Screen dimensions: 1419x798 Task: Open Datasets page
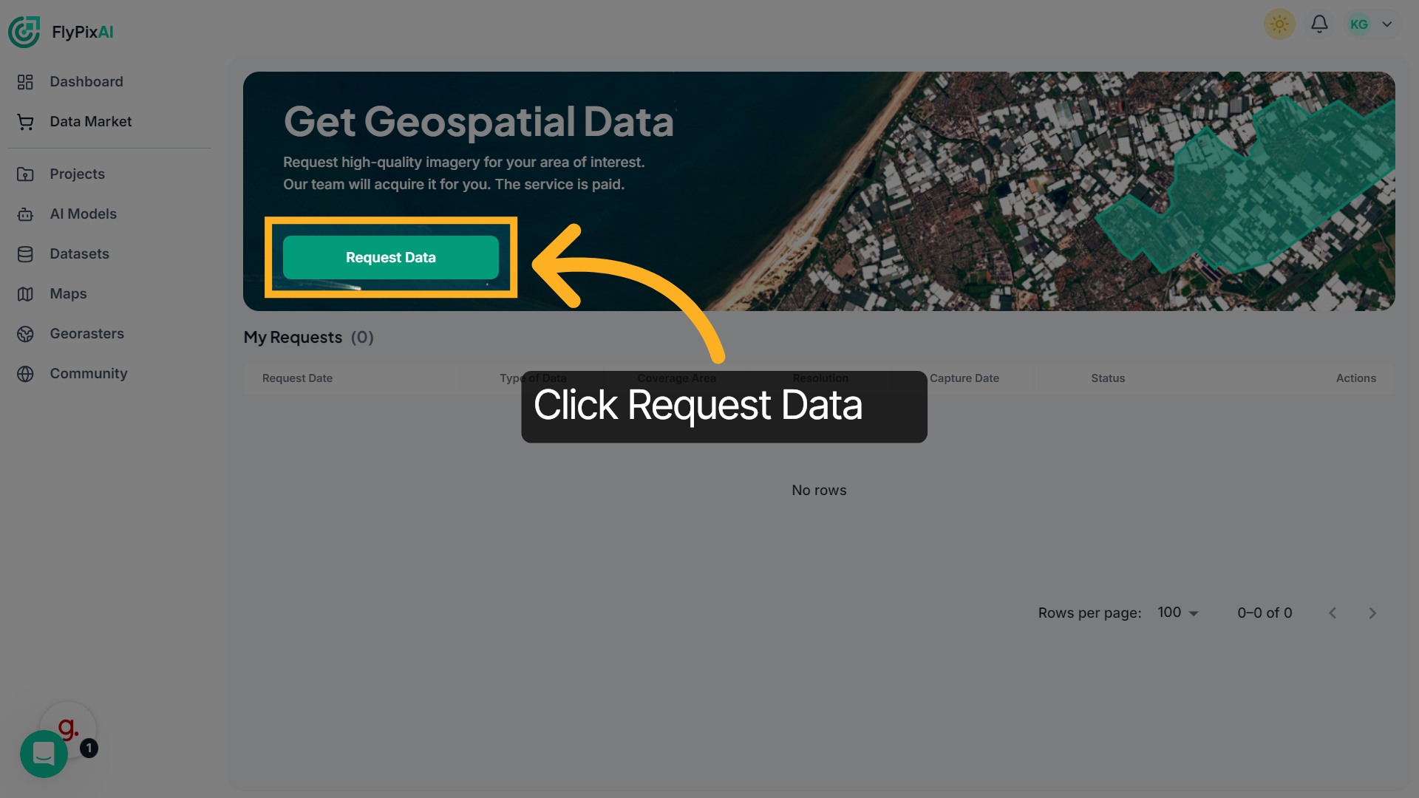click(x=80, y=254)
